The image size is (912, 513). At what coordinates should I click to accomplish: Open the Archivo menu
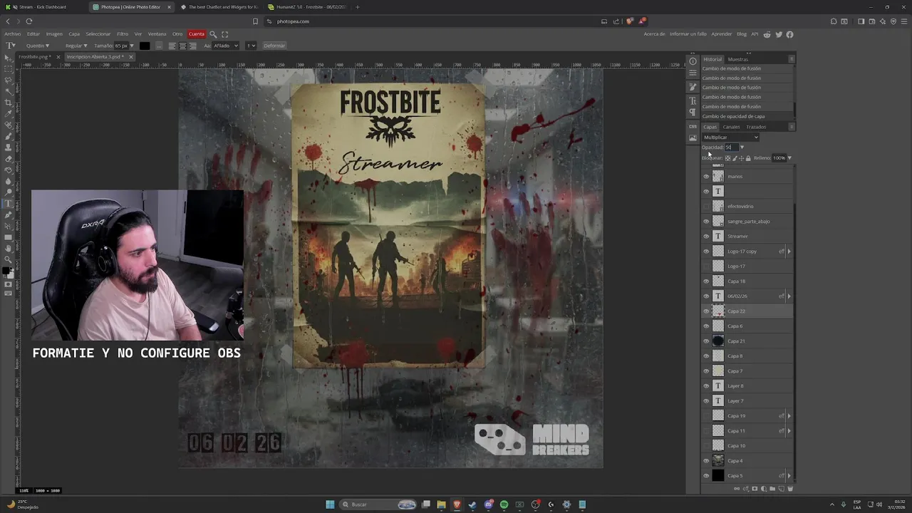pyautogui.click(x=13, y=34)
